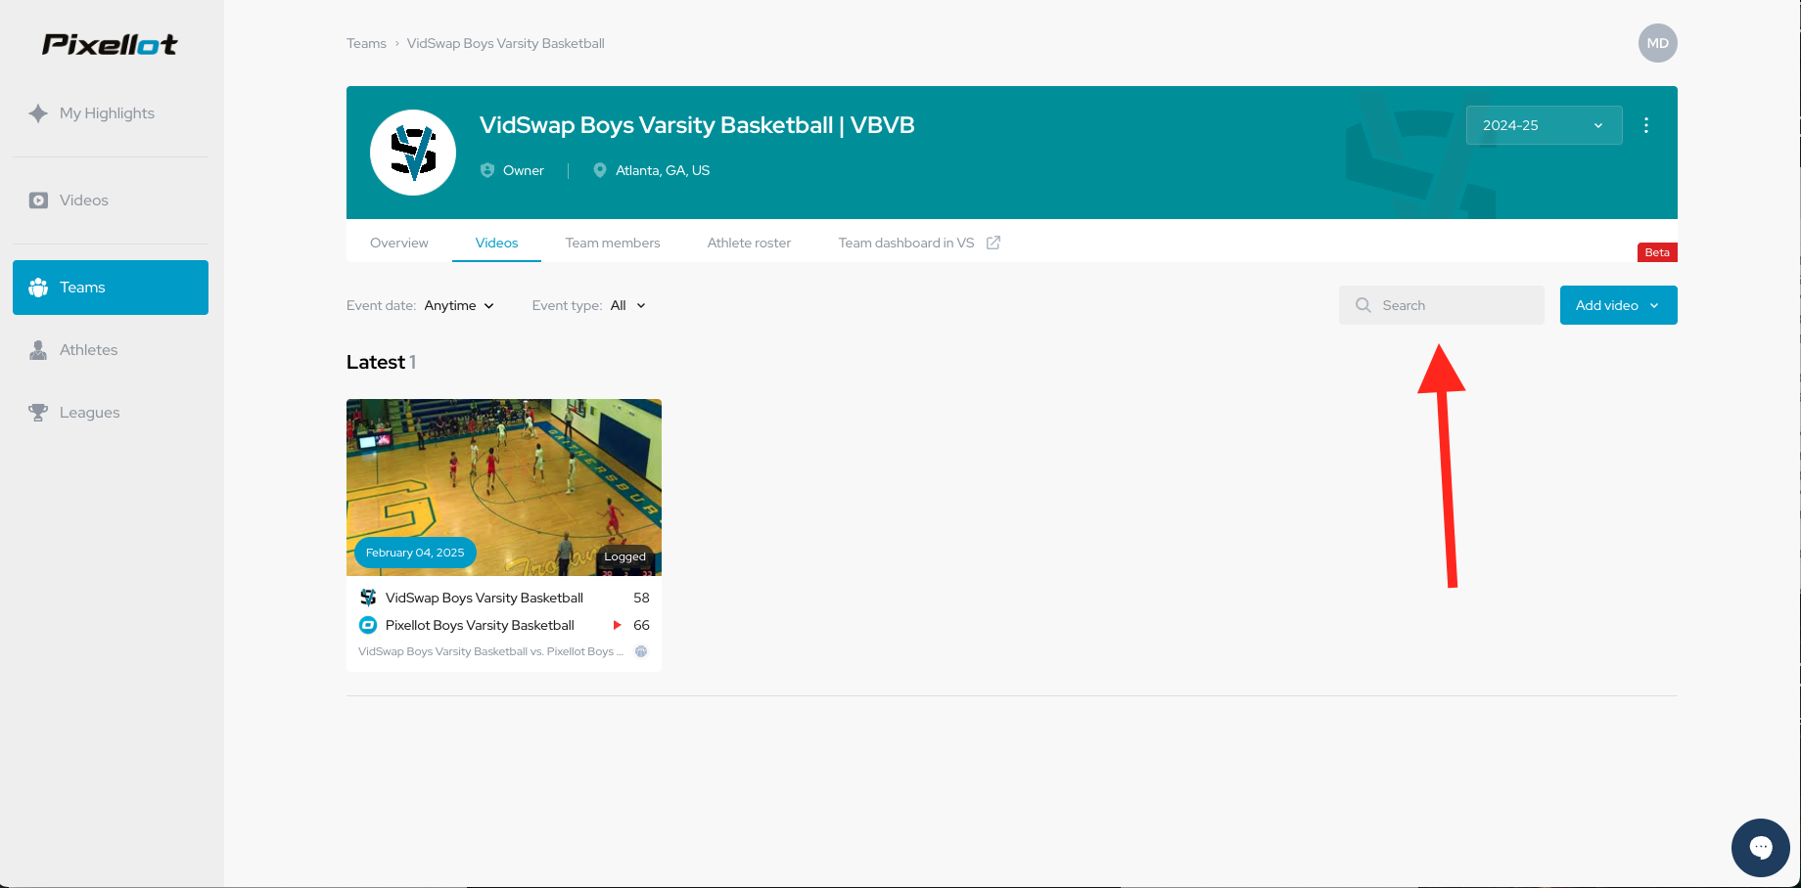1801x888 pixels.
Task: Click the Leagues trophy icon
Action: 38,413
